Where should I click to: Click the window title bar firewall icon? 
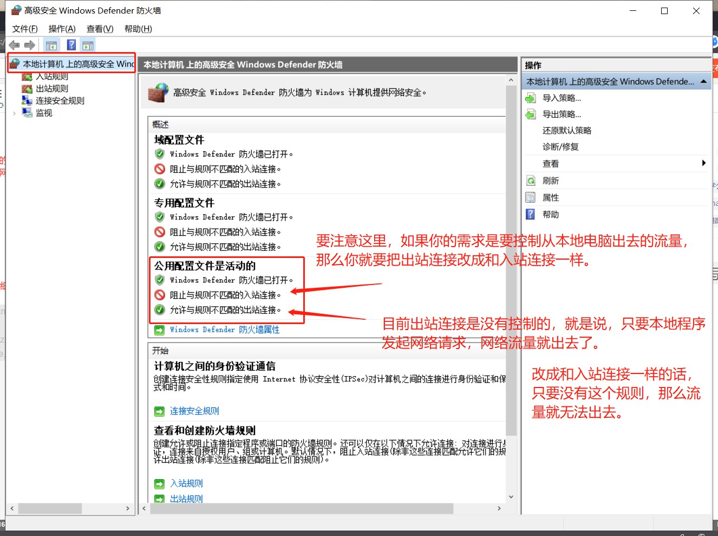click(16, 10)
